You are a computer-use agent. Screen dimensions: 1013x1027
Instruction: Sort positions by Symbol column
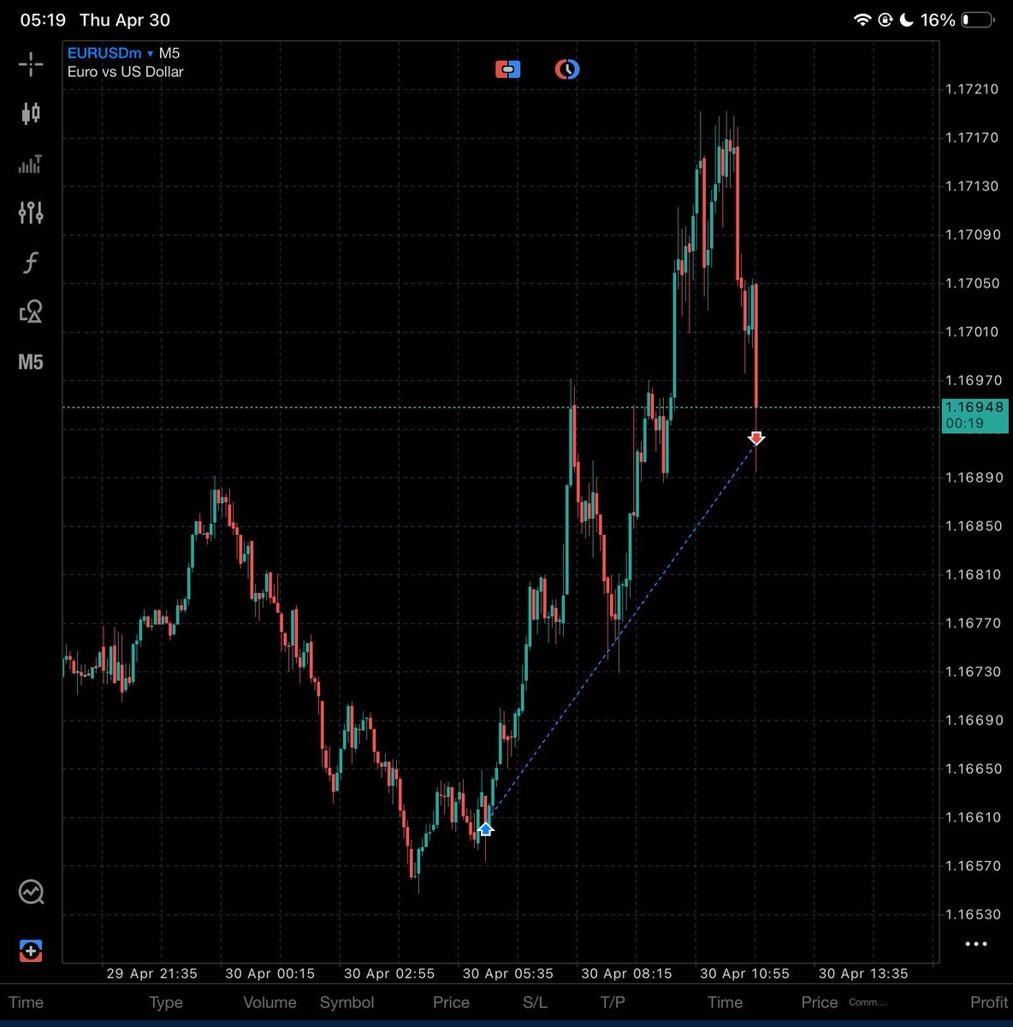click(347, 1002)
